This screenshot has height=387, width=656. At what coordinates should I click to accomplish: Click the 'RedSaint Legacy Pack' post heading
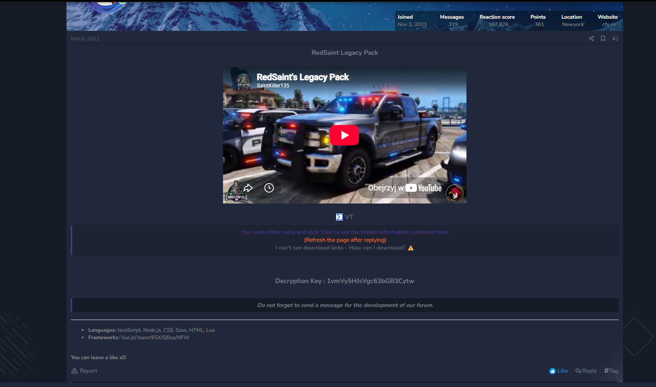[x=345, y=53]
